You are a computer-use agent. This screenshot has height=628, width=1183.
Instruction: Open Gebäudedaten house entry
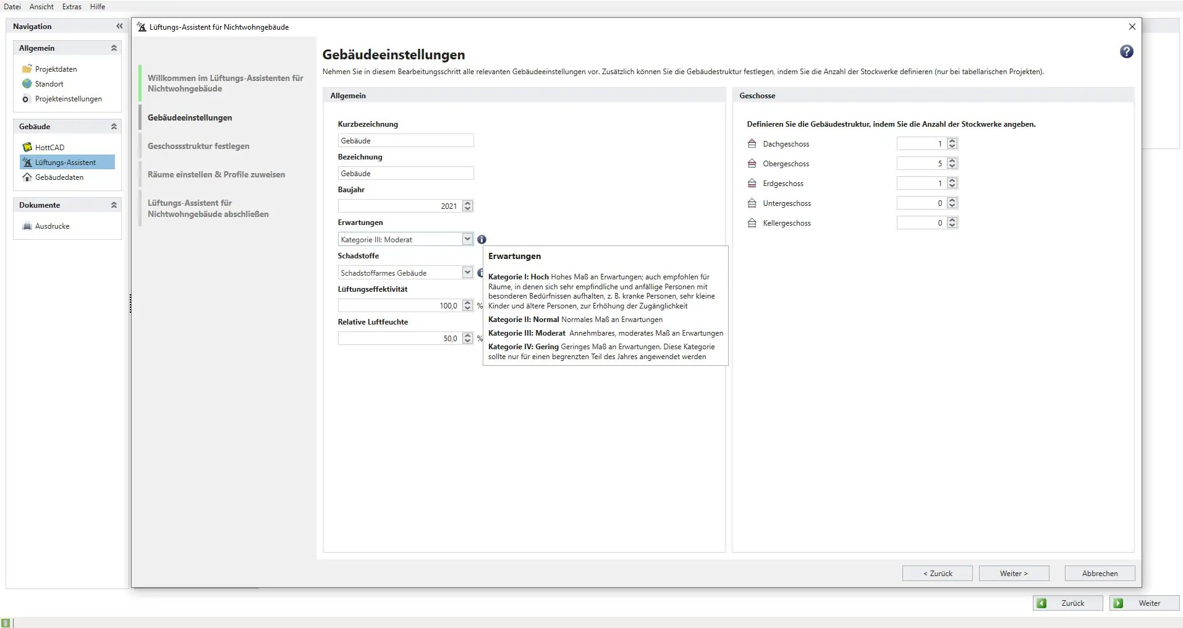click(59, 177)
